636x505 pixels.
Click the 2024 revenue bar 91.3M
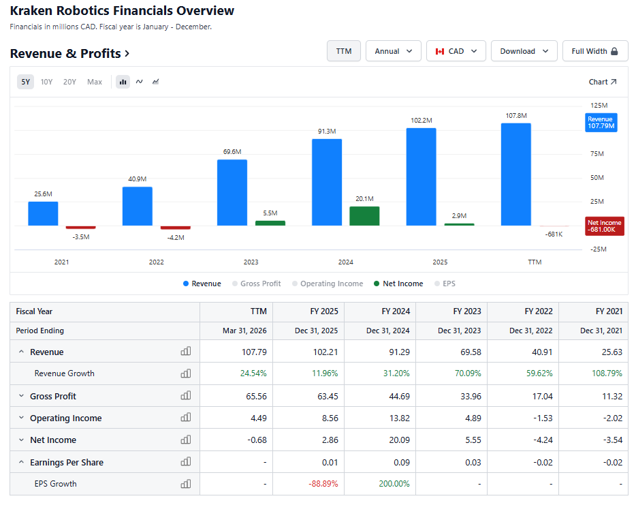[x=327, y=182]
